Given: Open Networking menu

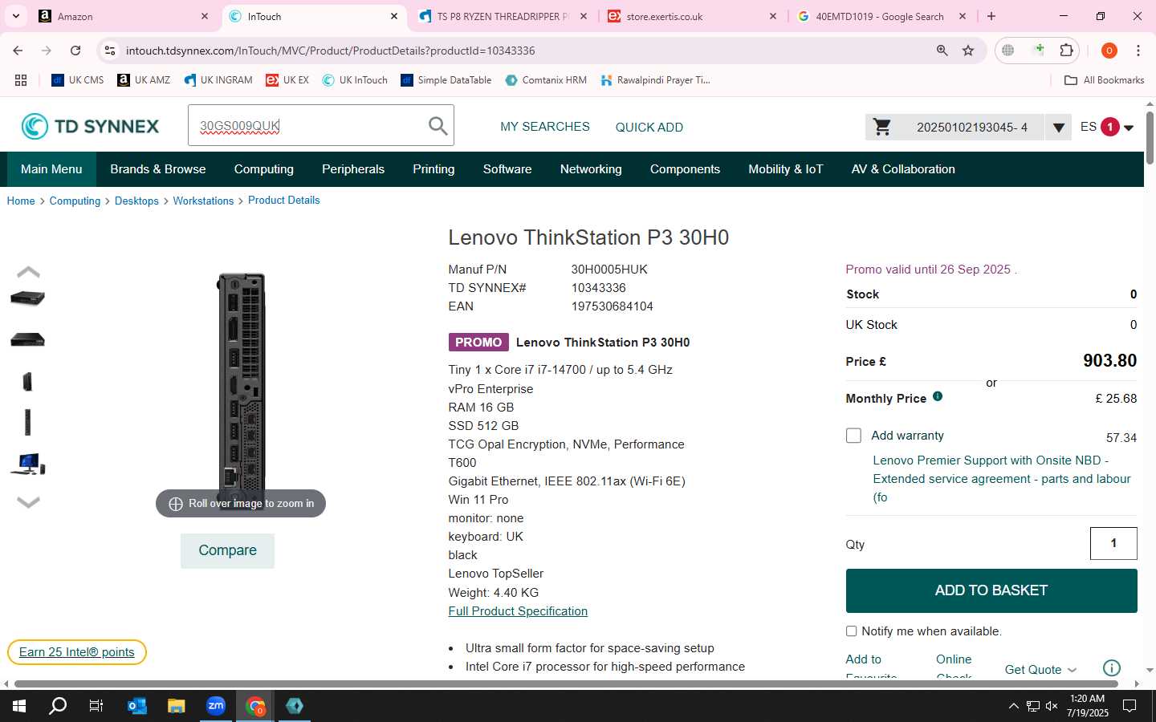Looking at the screenshot, I should pyautogui.click(x=591, y=169).
